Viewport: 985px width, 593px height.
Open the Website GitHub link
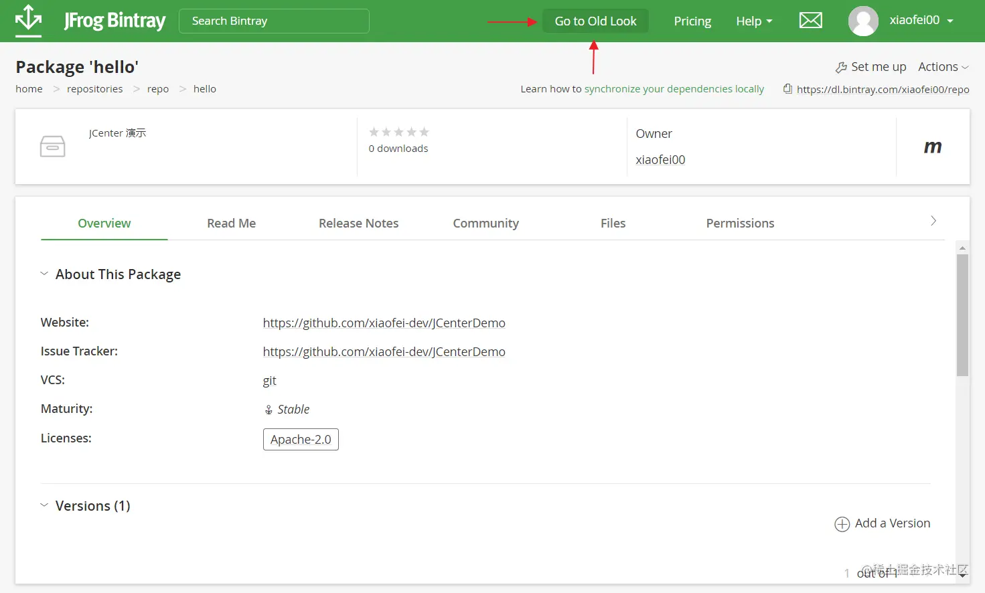[384, 323]
